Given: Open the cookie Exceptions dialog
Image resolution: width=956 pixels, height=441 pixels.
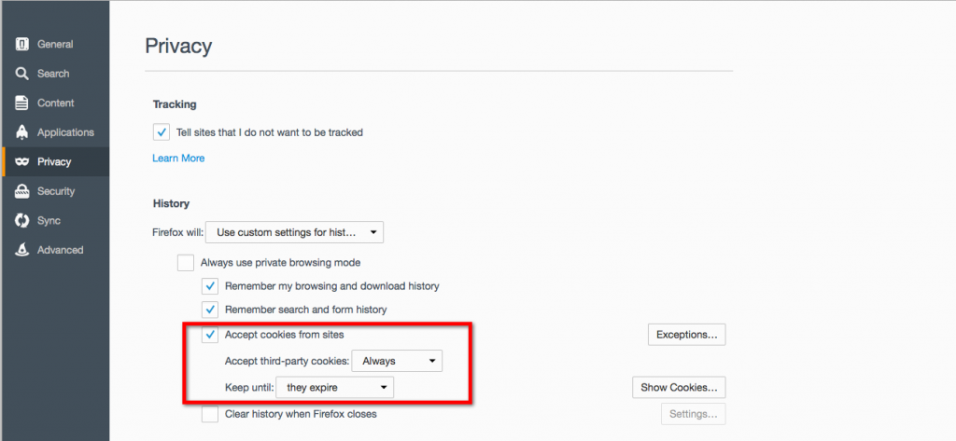Looking at the screenshot, I should click(686, 335).
